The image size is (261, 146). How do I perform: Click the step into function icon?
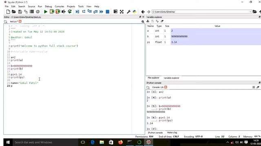click(90, 11)
